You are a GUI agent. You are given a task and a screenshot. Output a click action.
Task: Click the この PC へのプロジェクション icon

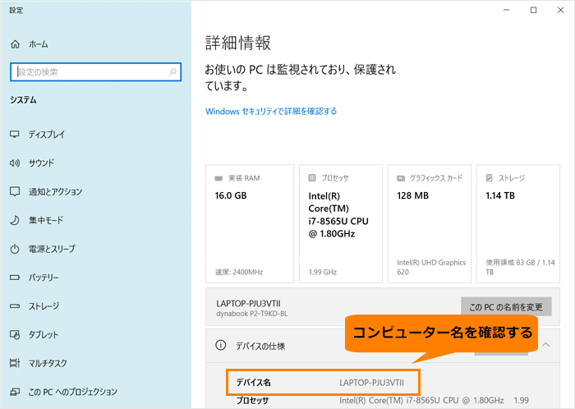click(15, 392)
